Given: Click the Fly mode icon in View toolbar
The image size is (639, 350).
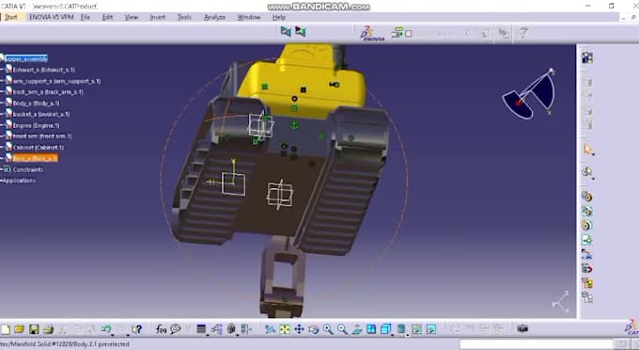Looking at the screenshot, I should pos(270,328).
